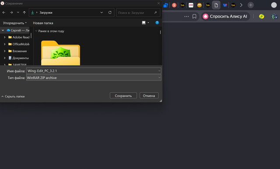Switch to the blue stacked-squares tab
This screenshot has height=169, width=280.
click(x=165, y=5)
